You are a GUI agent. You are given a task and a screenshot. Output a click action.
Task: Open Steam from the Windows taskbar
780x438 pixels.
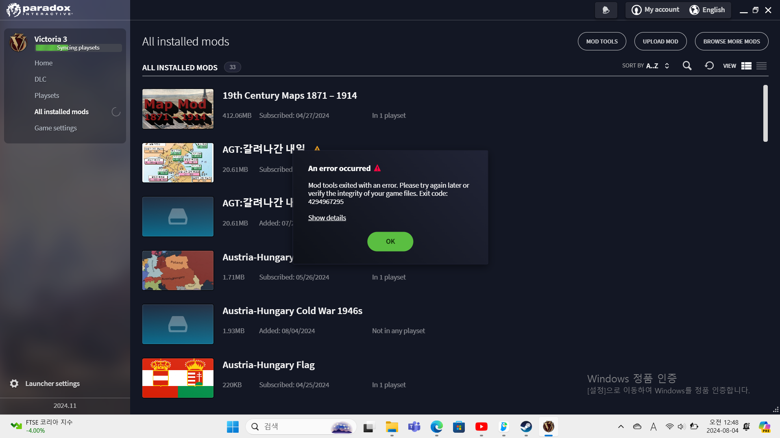click(x=526, y=427)
